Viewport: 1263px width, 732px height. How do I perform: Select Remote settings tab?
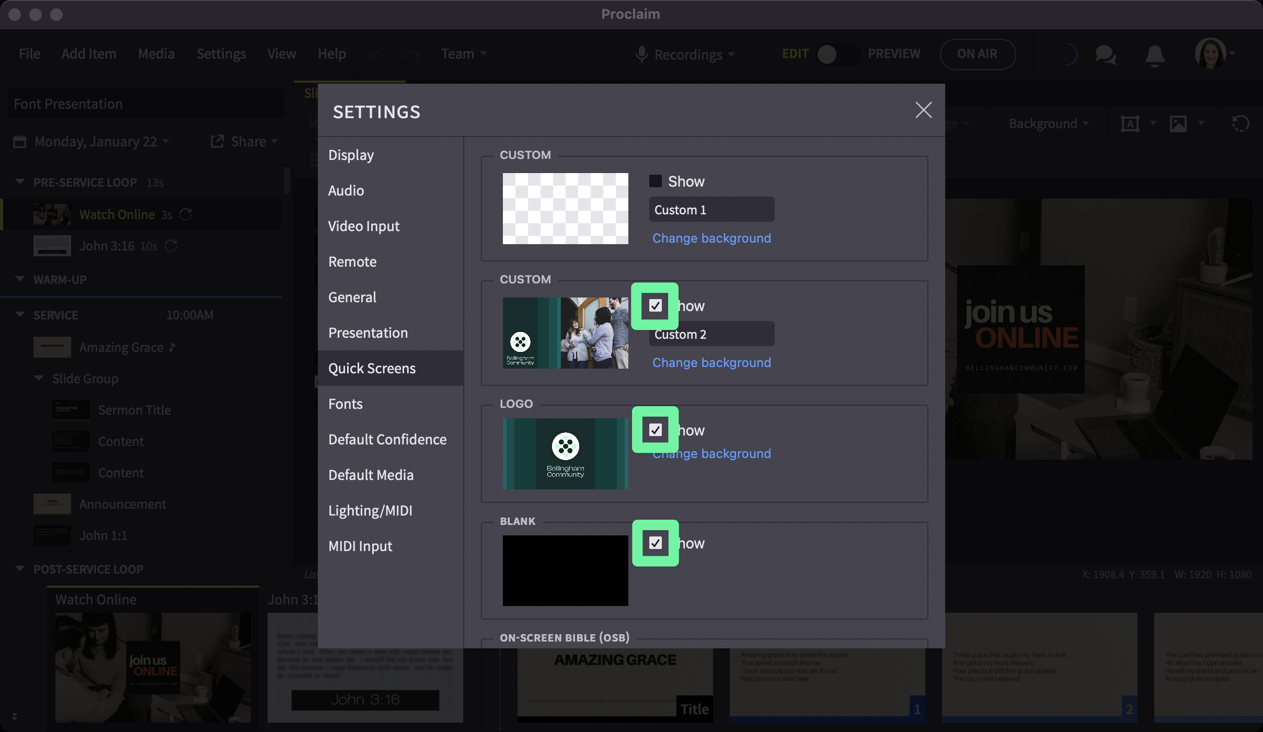(390, 261)
